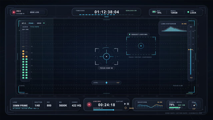Click the 02H 14M remaining time
Viewport: 213px width, 120px height.
pyautogui.click(x=181, y=105)
